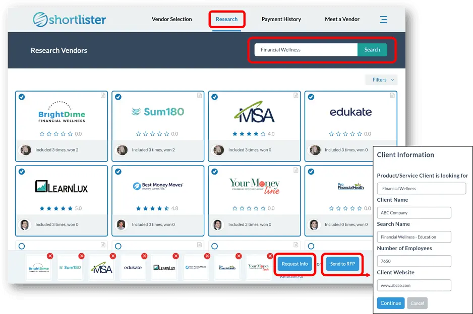Remove Sum180 from the selection tray
The height and width of the screenshot is (314, 473).
[82, 256]
